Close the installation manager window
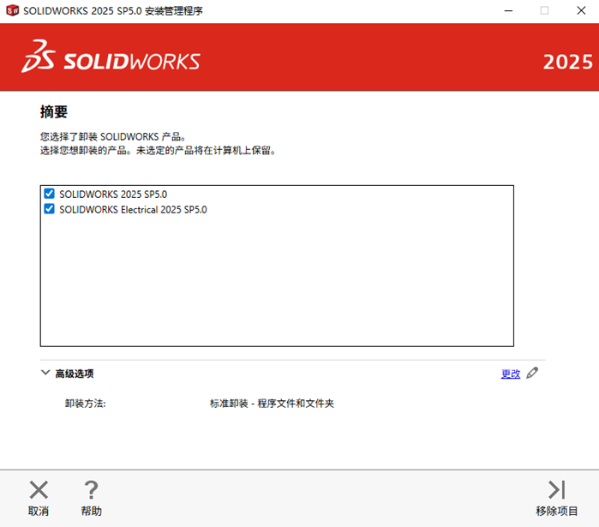The height and width of the screenshot is (527, 599). [x=581, y=10]
